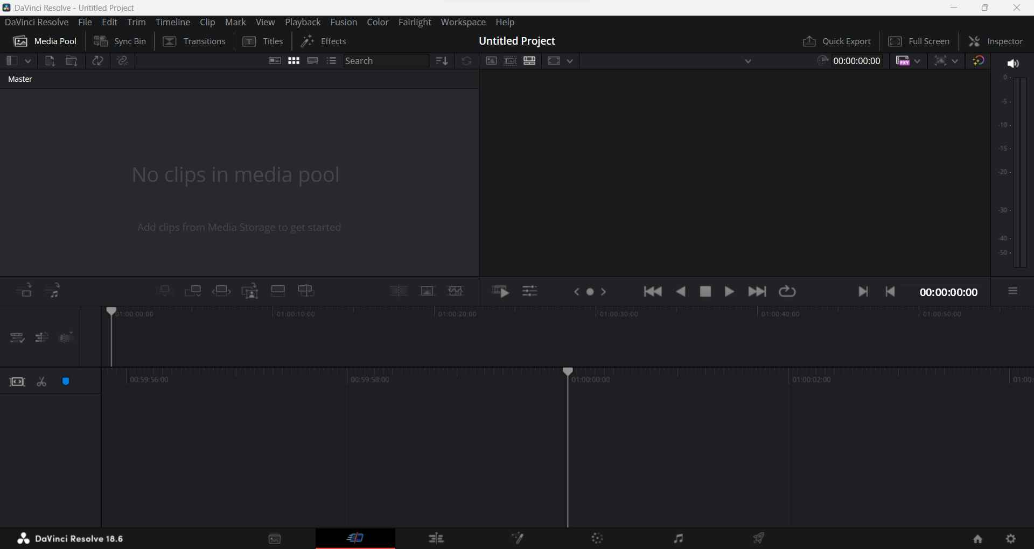Screen dimensions: 1034x549
Task: Toggle loop playback
Action: pos(787,292)
